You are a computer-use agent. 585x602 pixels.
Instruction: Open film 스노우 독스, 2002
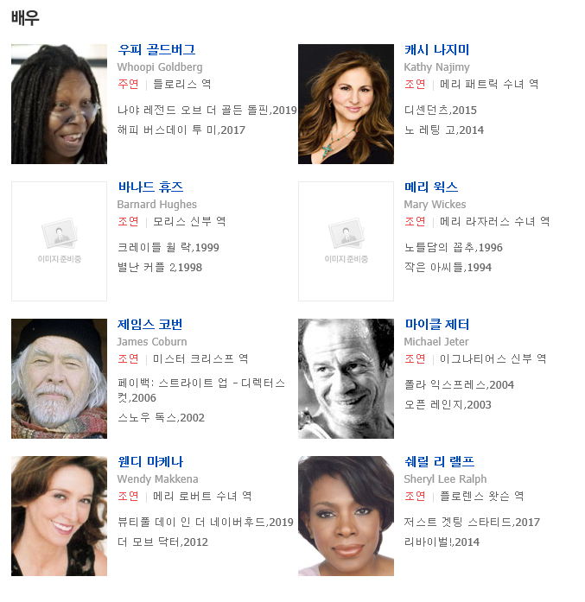[x=161, y=418]
